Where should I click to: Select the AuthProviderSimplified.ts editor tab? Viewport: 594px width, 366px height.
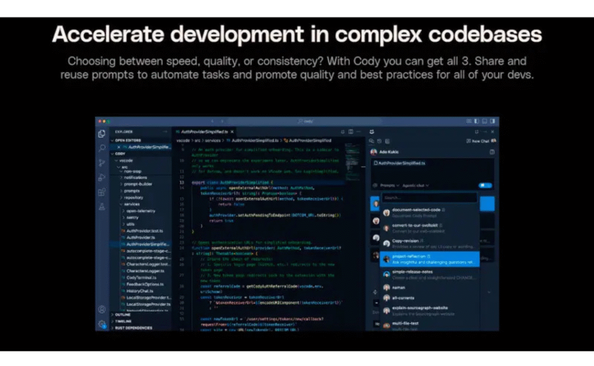point(204,132)
